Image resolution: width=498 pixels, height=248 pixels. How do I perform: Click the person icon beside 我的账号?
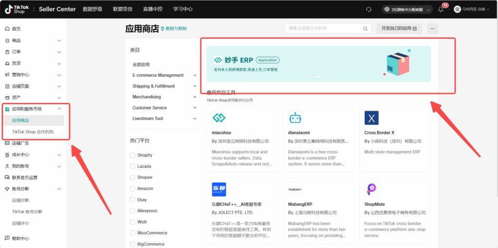[x=7, y=166]
